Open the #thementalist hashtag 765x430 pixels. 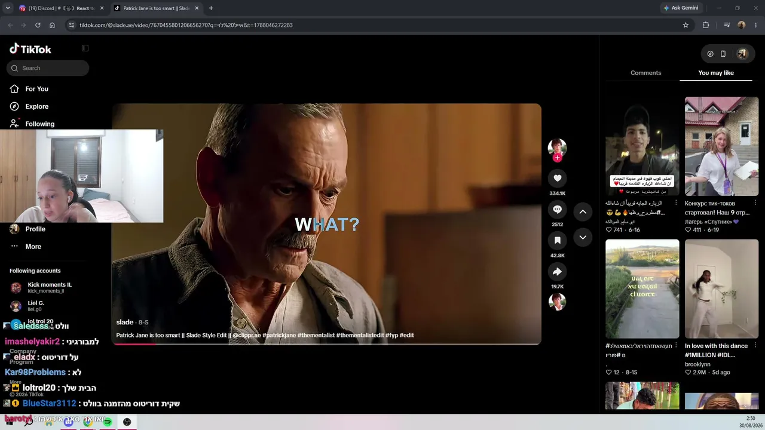316,336
